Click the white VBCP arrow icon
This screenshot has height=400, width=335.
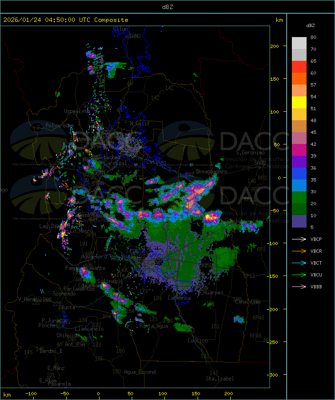pyautogui.click(x=299, y=239)
